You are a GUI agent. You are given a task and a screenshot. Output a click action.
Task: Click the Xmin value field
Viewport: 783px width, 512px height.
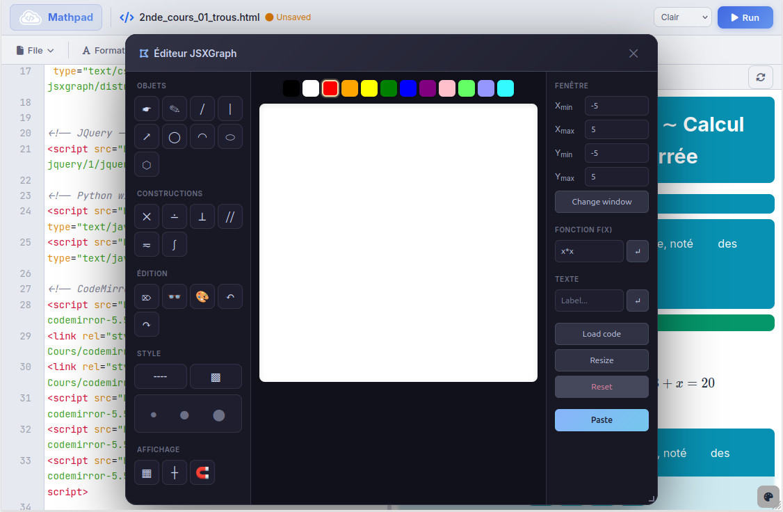[616, 106]
